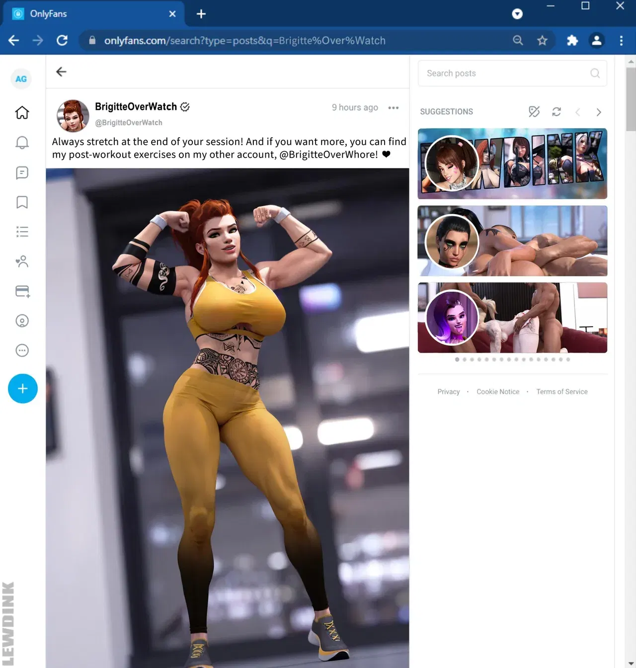Click the verified badge beside BrigitteOverWatch

click(185, 107)
